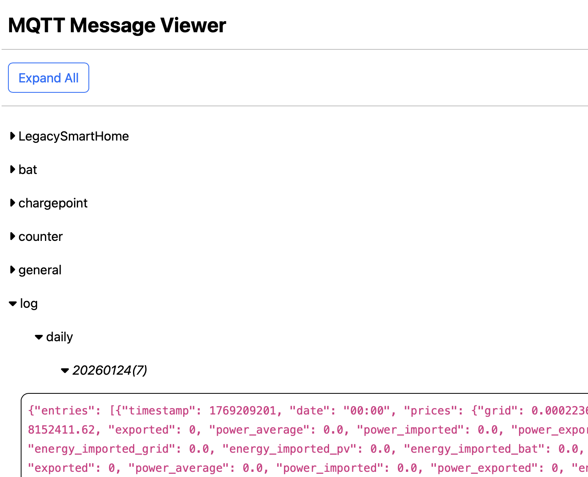The image size is (588, 477).
Task: Click the triangle icon beside 20260124(7)
Action: 65,370
